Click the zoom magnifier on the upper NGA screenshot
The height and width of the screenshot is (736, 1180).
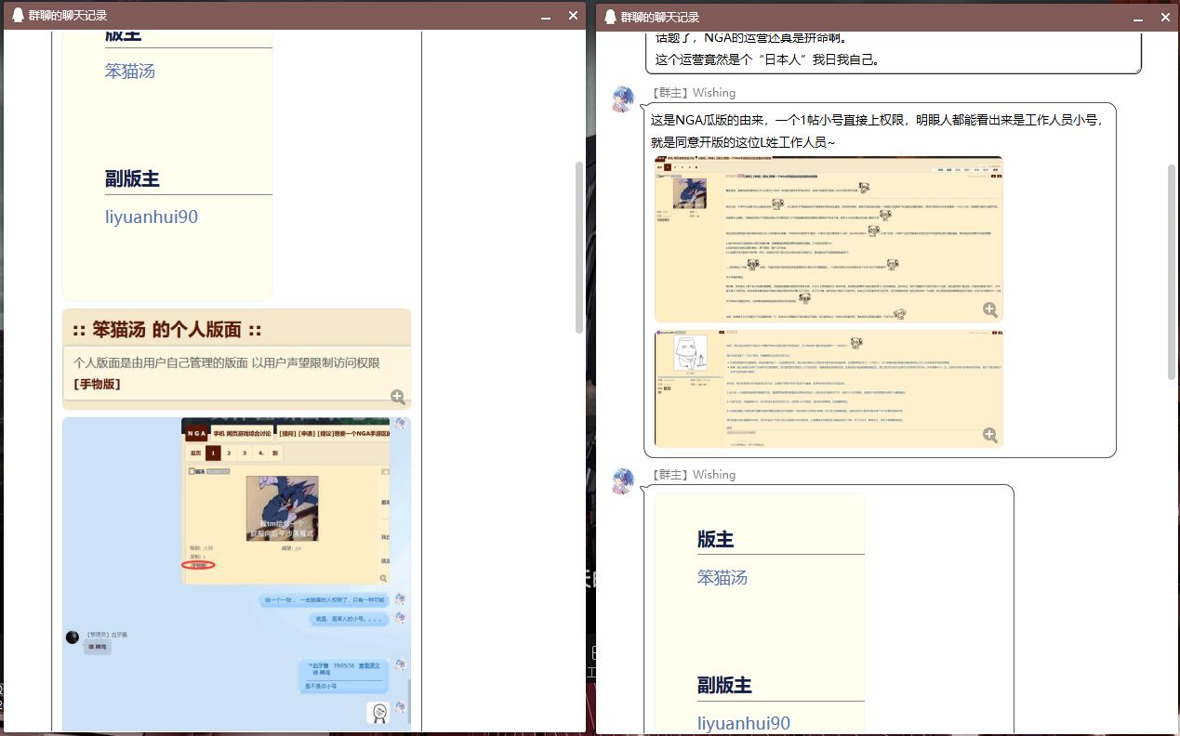pos(990,309)
